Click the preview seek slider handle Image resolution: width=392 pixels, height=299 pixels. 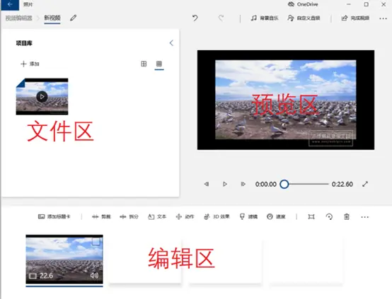coord(284,184)
